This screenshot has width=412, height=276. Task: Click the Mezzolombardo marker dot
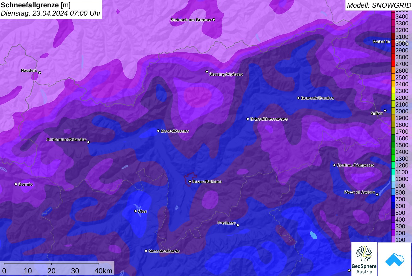tap(146, 251)
